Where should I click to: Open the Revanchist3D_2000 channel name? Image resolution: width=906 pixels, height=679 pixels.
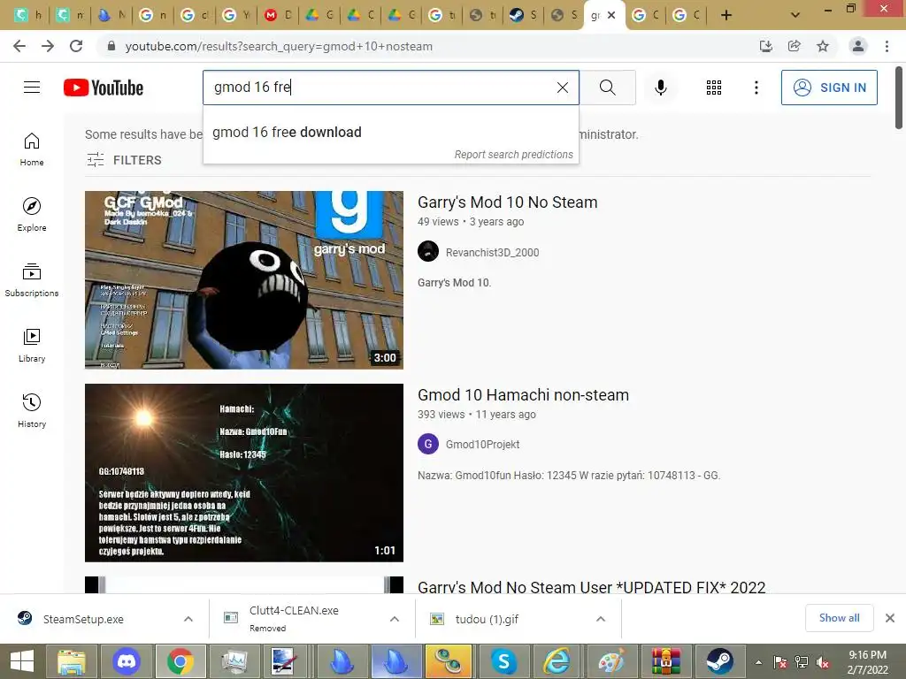492,252
